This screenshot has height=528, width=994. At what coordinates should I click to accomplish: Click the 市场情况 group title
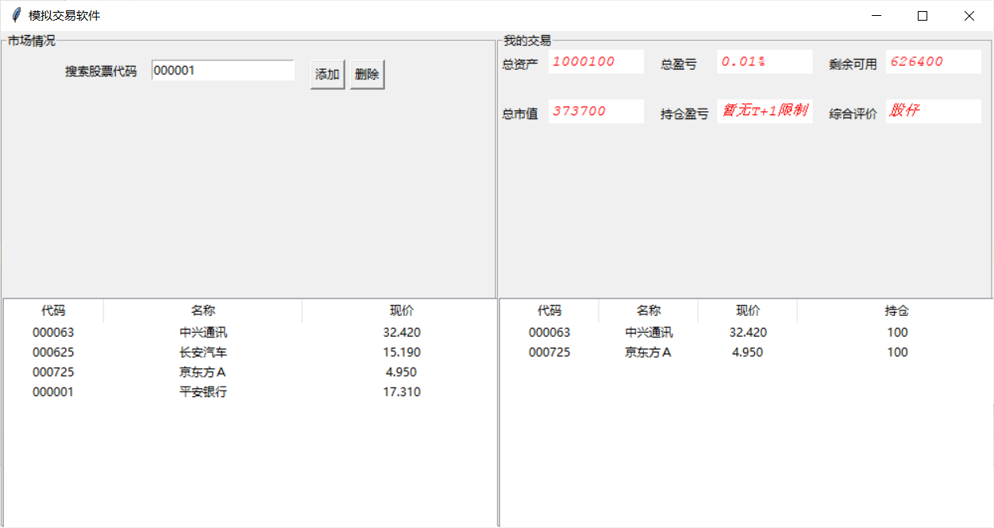tap(32, 40)
